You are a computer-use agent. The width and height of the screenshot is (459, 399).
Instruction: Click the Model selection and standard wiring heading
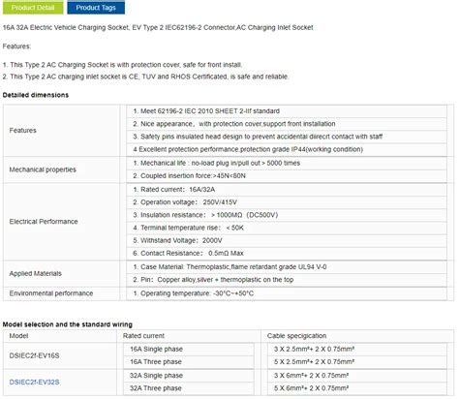(x=68, y=324)
